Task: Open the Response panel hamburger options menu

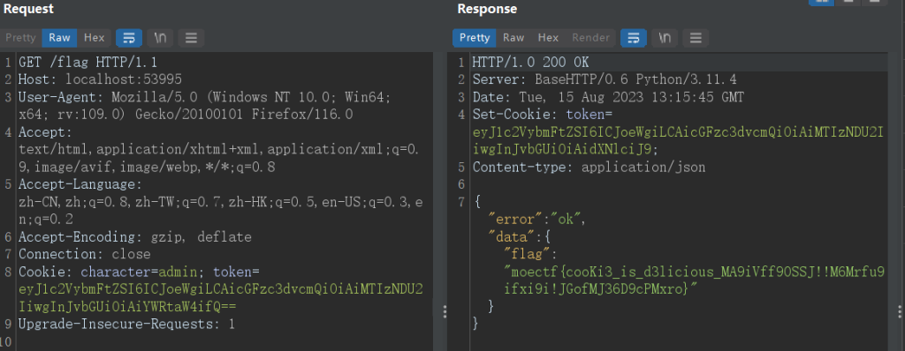Action: pos(696,38)
